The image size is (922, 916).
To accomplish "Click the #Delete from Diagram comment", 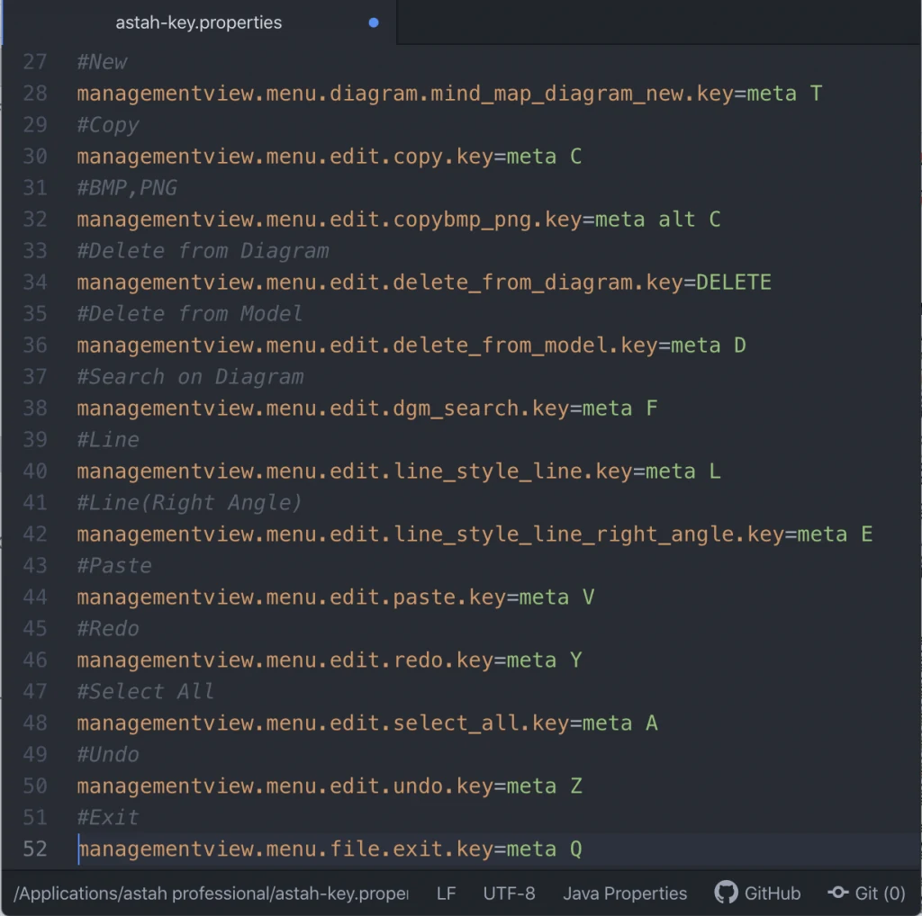I will point(203,251).
